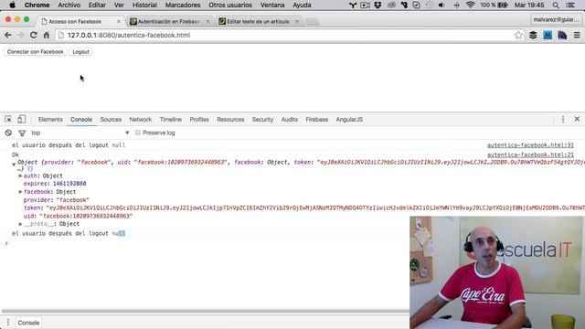
Task: Open the AngularJS DevTools tab
Action: (349, 120)
